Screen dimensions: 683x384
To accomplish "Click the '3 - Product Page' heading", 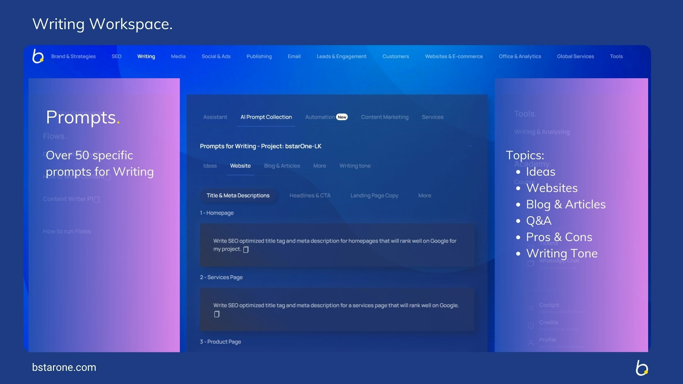I will [220, 342].
